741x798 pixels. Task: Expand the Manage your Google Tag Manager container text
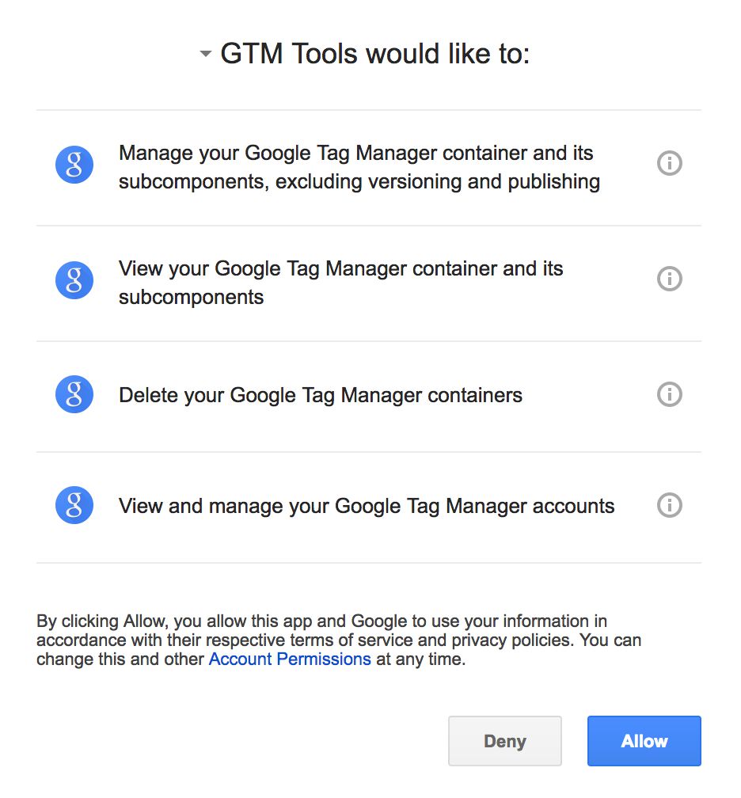[x=359, y=168]
